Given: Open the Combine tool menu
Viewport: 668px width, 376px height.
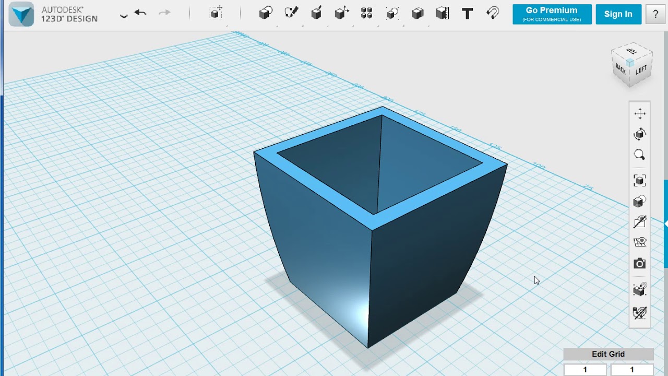Looking at the screenshot, I should click(x=417, y=13).
